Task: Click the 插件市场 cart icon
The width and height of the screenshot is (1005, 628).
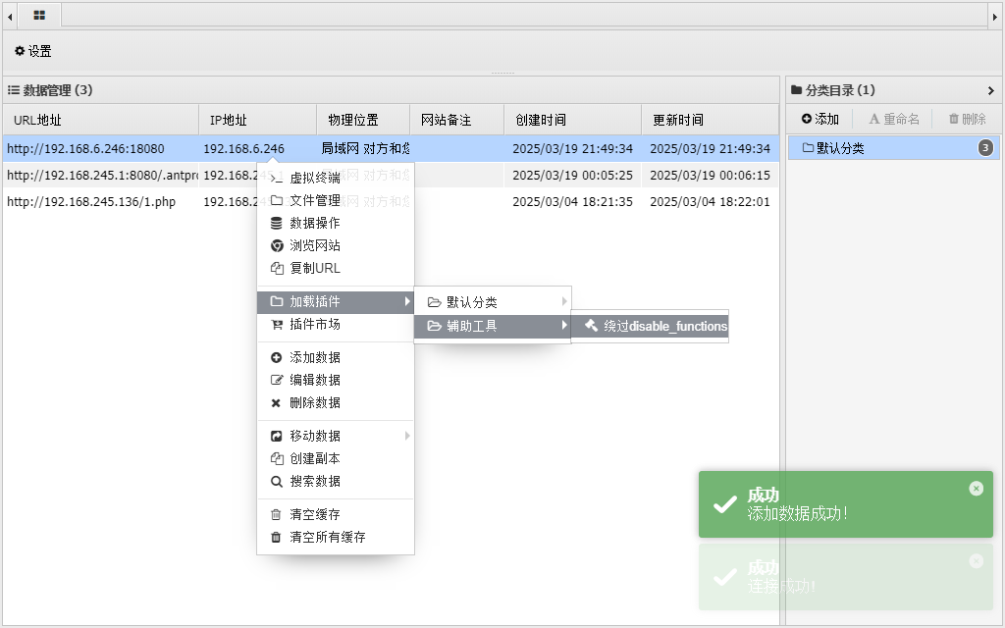Action: (277, 324)
